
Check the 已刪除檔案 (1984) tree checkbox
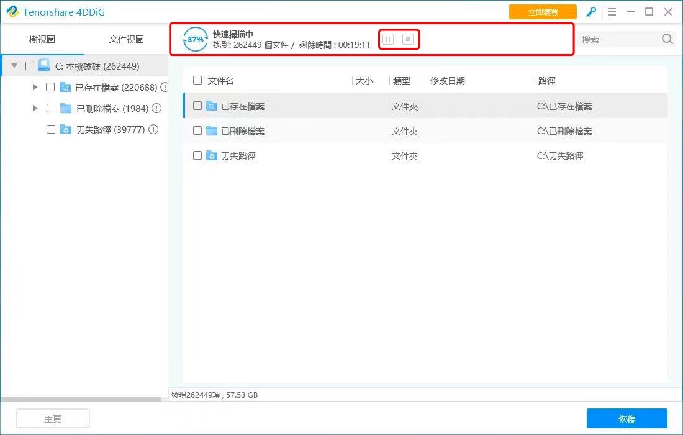coord(50,108)
